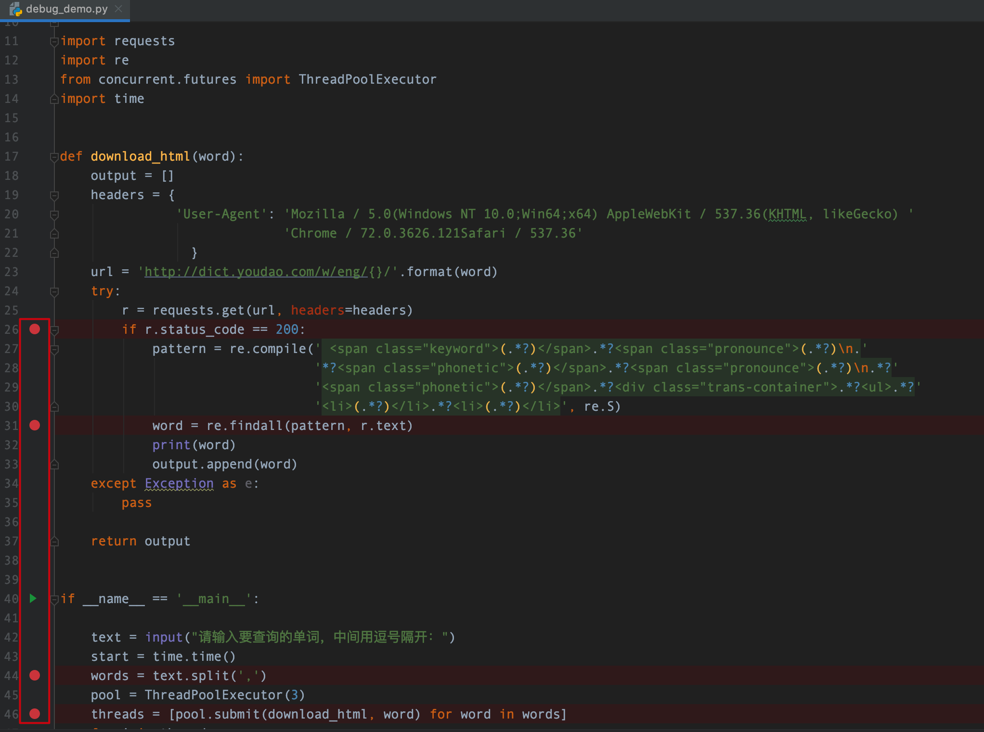Click re.findall on line 31
This screenshot has height=732, width=984.
[x=244, y=426]
